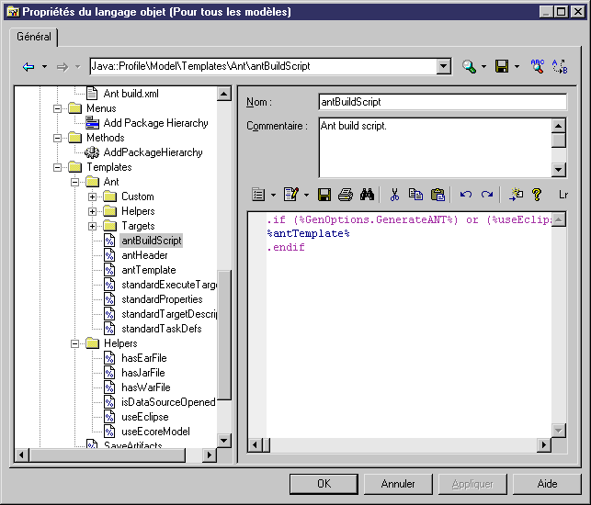
Task: Click the help question mark icon
Action: pos(537,195)
